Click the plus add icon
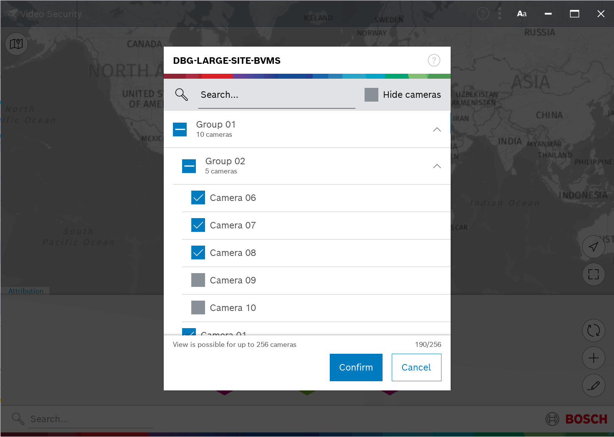The image size is (614, 437). [593, 358]
